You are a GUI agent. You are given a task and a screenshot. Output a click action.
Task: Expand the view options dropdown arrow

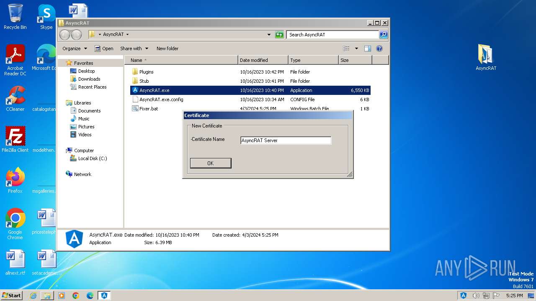click(x=356, y=48)
